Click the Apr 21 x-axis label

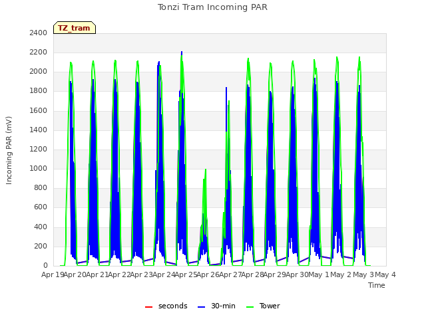click(97, 274)
